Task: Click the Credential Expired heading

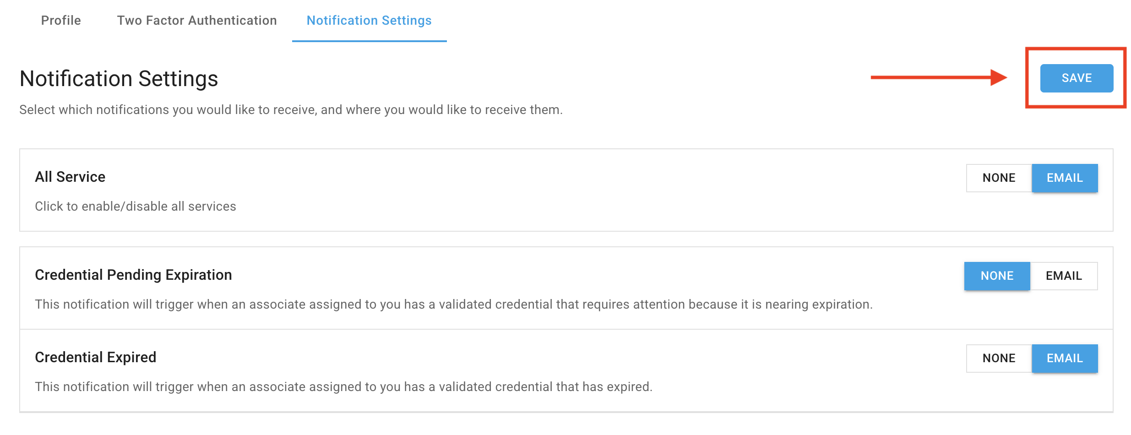Action: (x=96, y=357)
